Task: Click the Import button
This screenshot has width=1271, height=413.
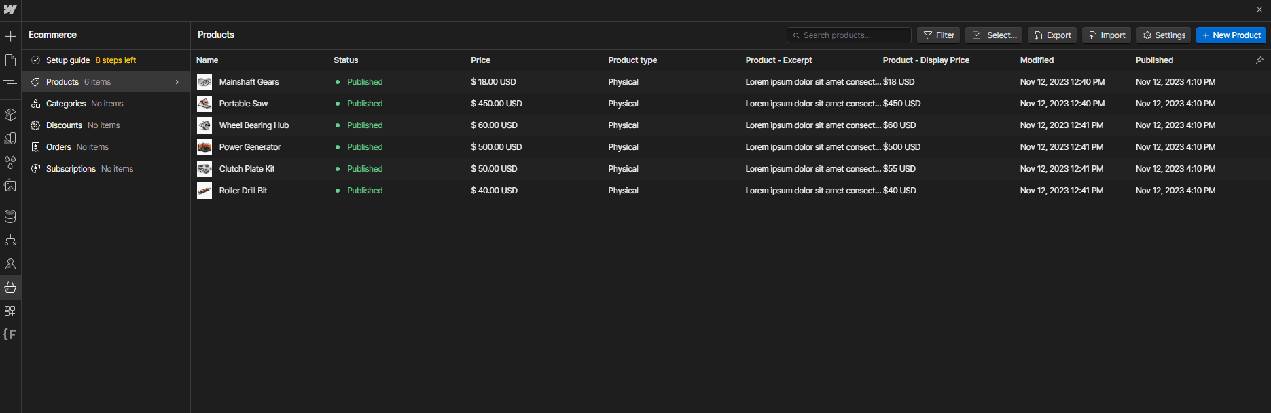Action: 1107,35
